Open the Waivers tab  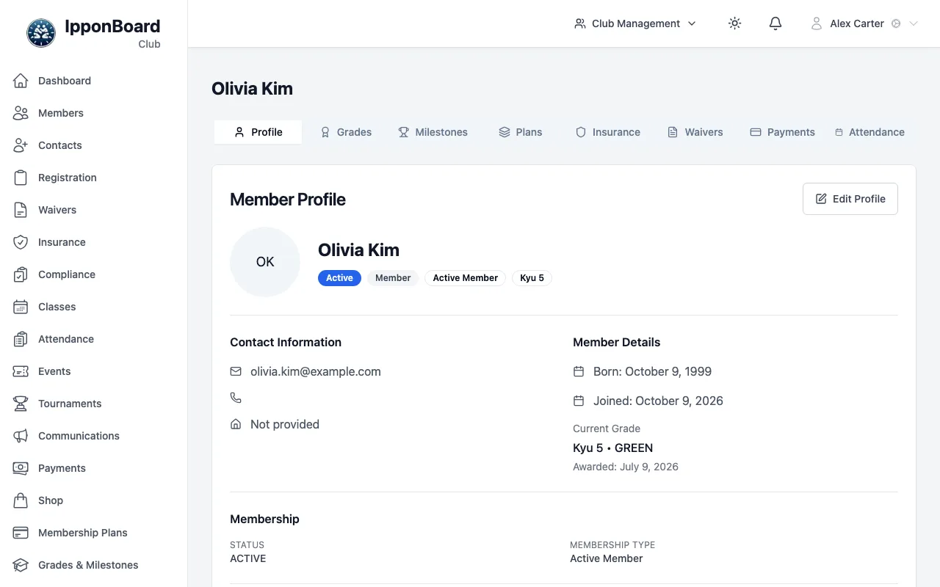[x=695, y=132]
